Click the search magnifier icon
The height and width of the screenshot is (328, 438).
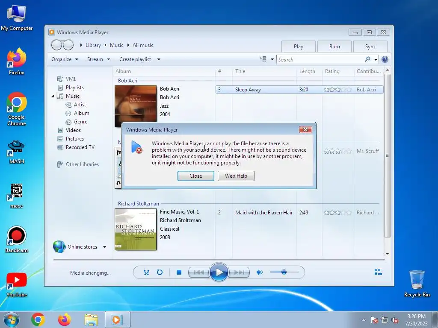click(x=367, y=59)
